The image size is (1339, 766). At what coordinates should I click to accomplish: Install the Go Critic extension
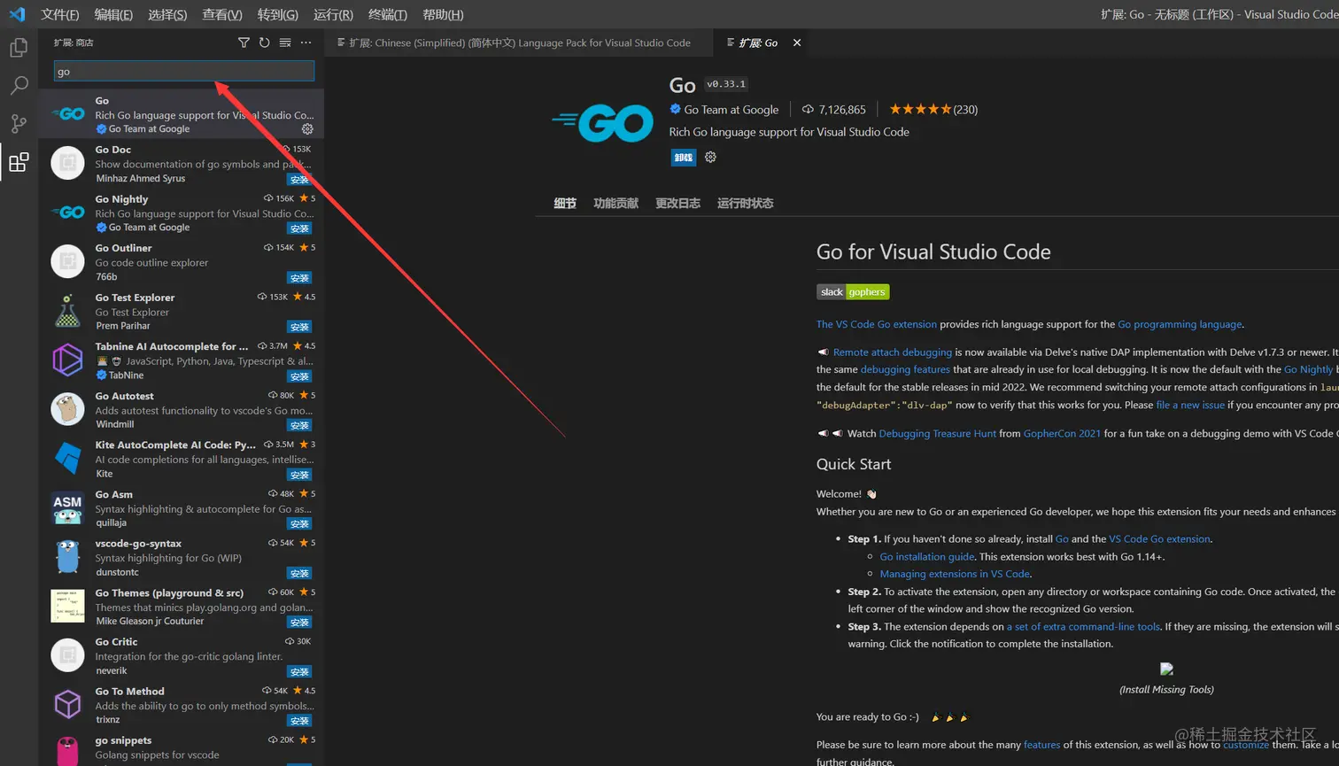tap(299, 671)
